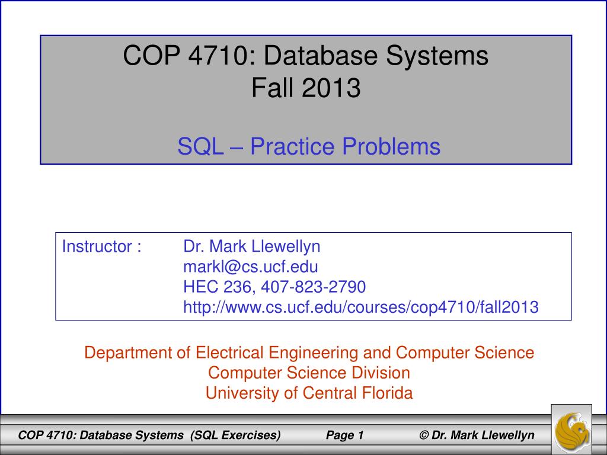Click the COP 4710: Database Systems title

pos(305,56)
